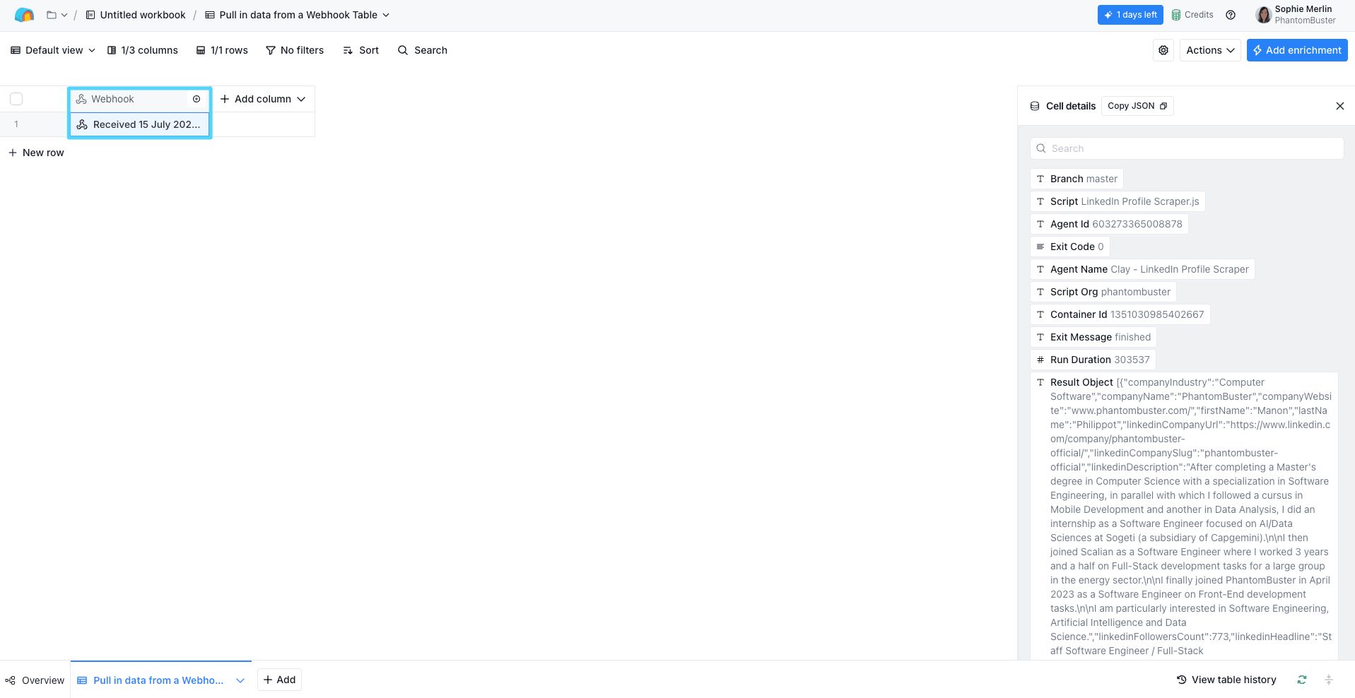The height and width of the screenshot is (698, 1355).
Task: Click the Add table button
Action: [279, 680]
